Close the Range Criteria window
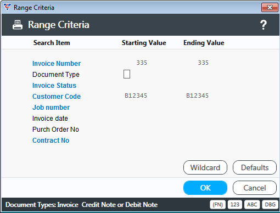 click(x=270, y=8)
